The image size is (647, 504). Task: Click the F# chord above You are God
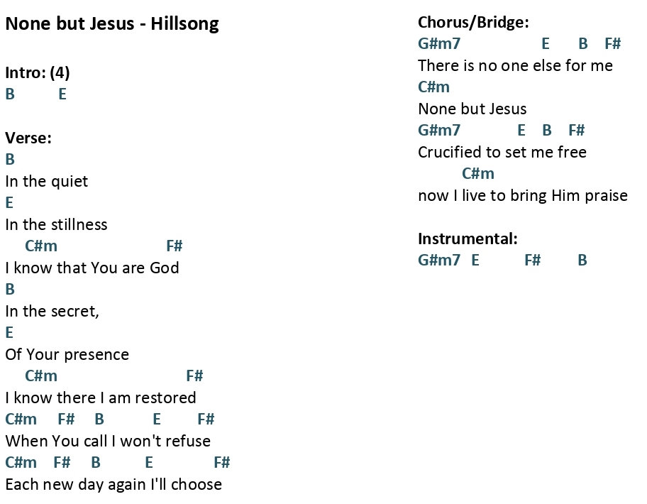174,246
